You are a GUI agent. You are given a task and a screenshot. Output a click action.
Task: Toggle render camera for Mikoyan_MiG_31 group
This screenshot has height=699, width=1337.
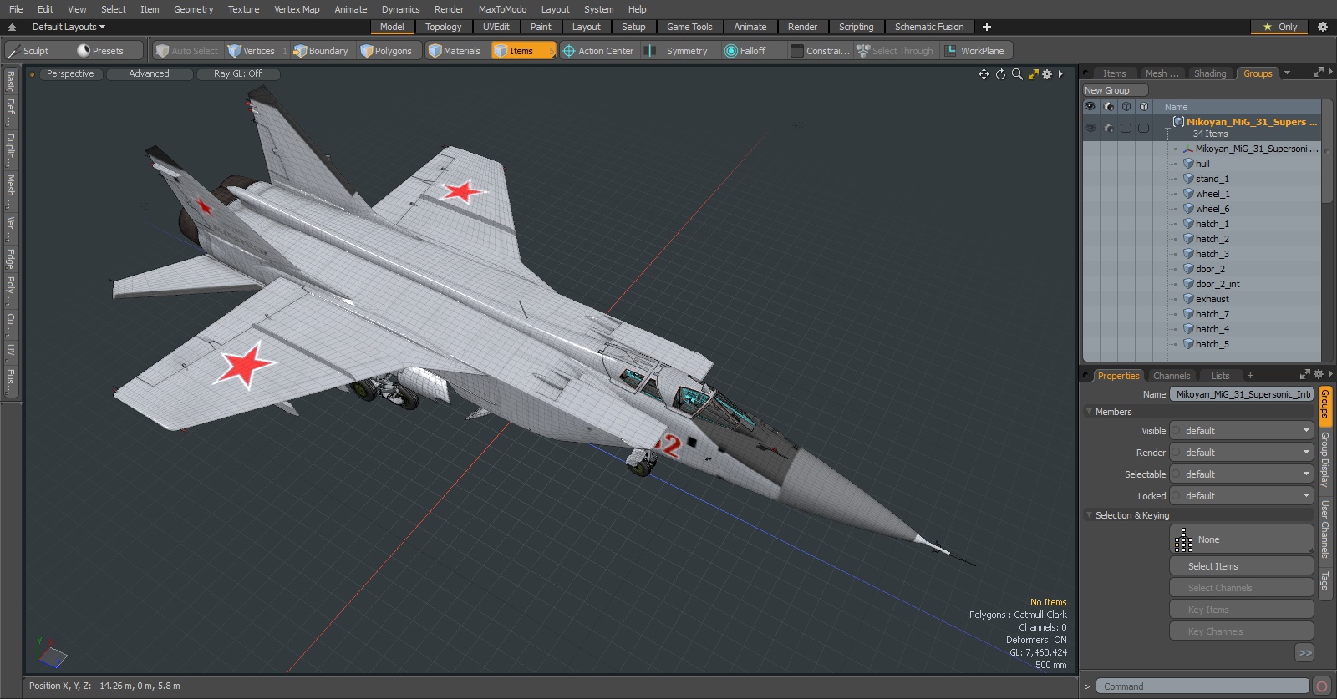(x=1109, y=128)
